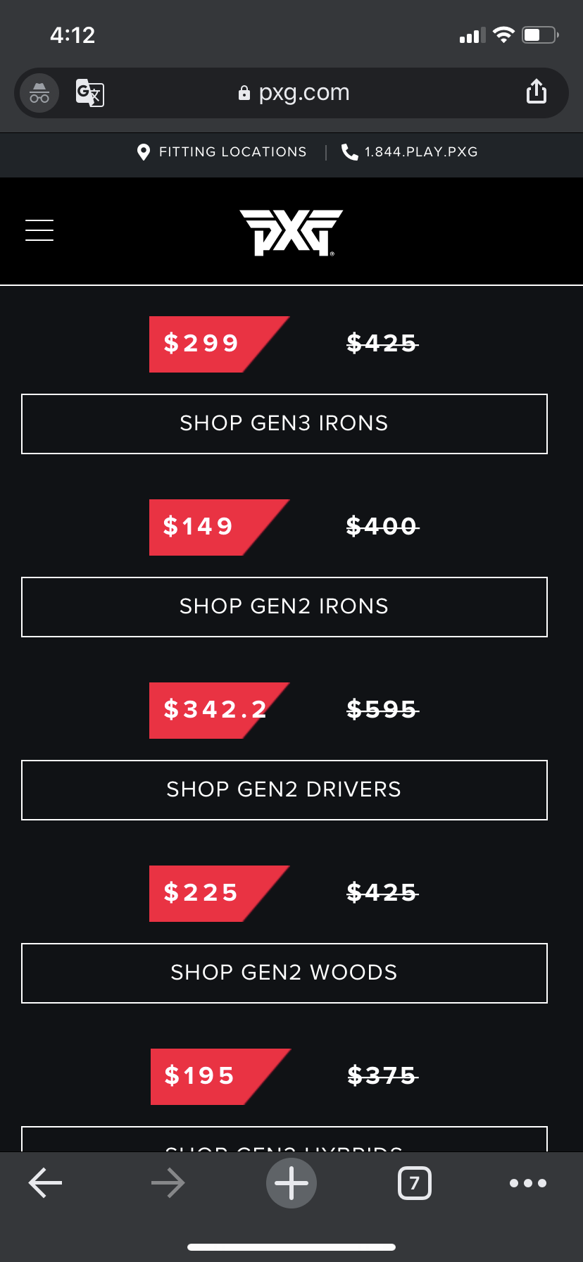Image resolution: width=583 pixels, height=1262 pixels.
Task: Tap the forward arrow in the browser toolbar
Action: pos(168,1182)
